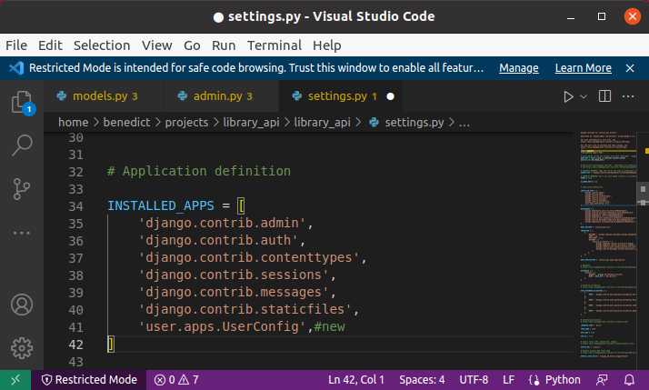Click the closing bracket on line 42
Screen dimensions: 649x390
[x=111, y=345]
